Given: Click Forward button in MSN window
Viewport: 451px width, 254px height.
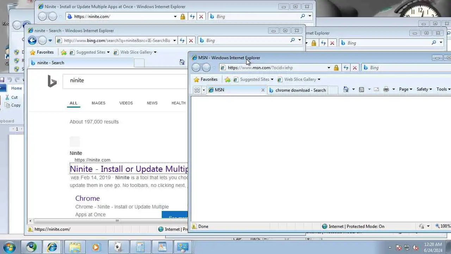Looking at the screenshot, I should pyautogui.click(x=206, y=67).
